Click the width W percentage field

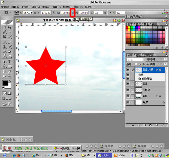coord(65,13)
